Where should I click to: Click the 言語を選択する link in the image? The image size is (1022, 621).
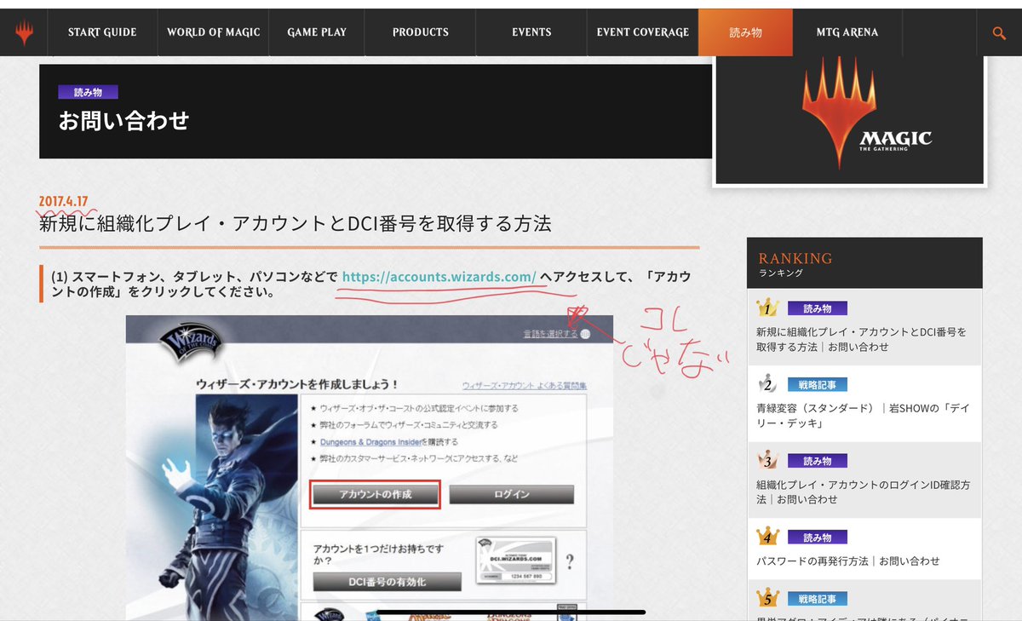point(550,334)
